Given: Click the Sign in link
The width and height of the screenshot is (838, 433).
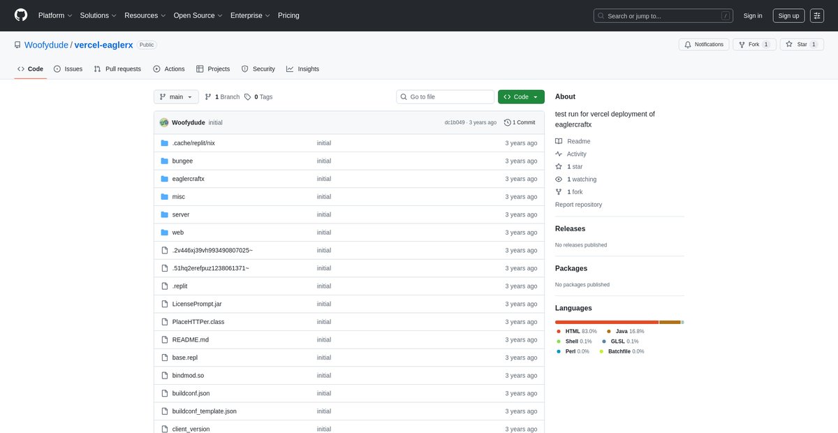Looking at the screenshot, I should [753, 15].
